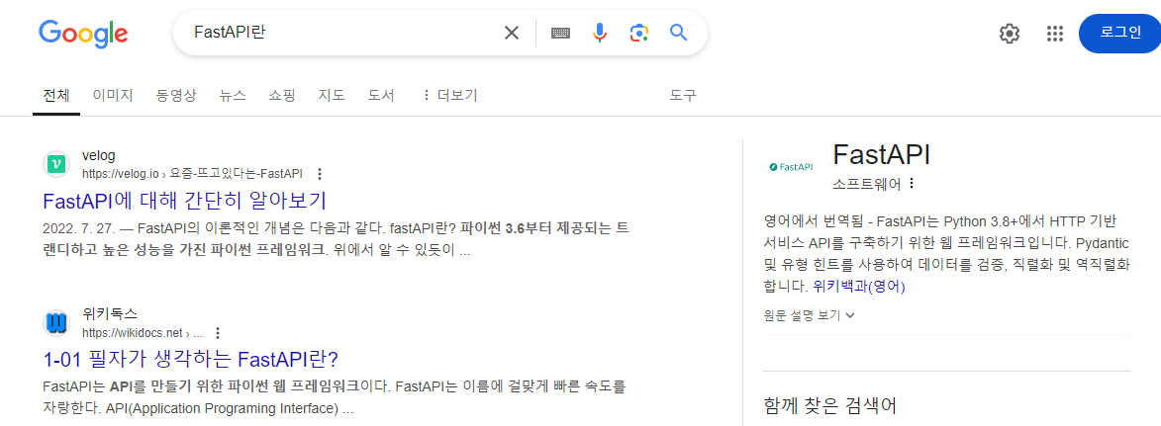
Task: Click the 함께 찾은 검색어 heading
Action: pos(830,405)
